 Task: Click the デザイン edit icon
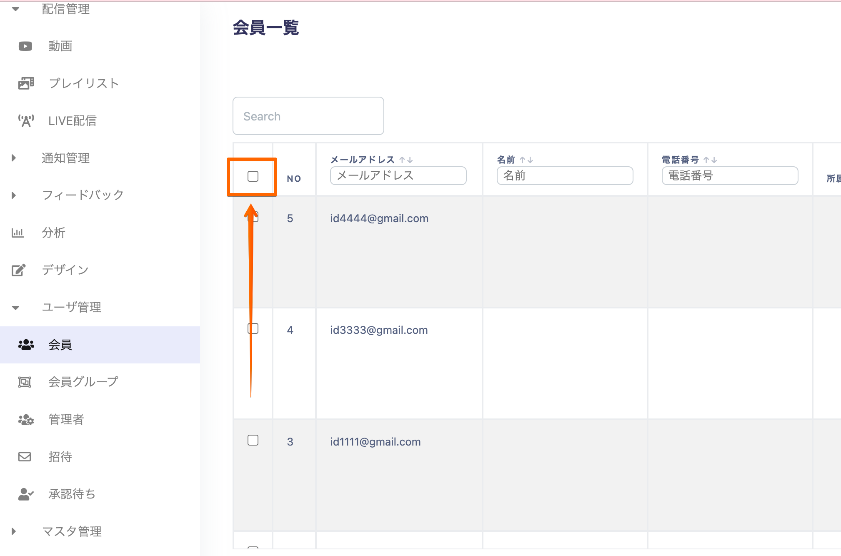(x=18, y=270)
